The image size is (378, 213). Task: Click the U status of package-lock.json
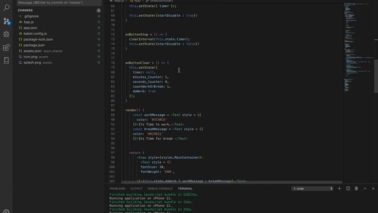click(99, 40)
